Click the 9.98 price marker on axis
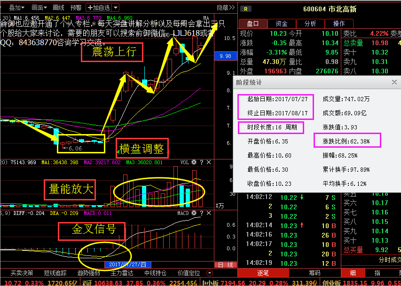This screenshot has width=401, height=286. pos(225,56)
